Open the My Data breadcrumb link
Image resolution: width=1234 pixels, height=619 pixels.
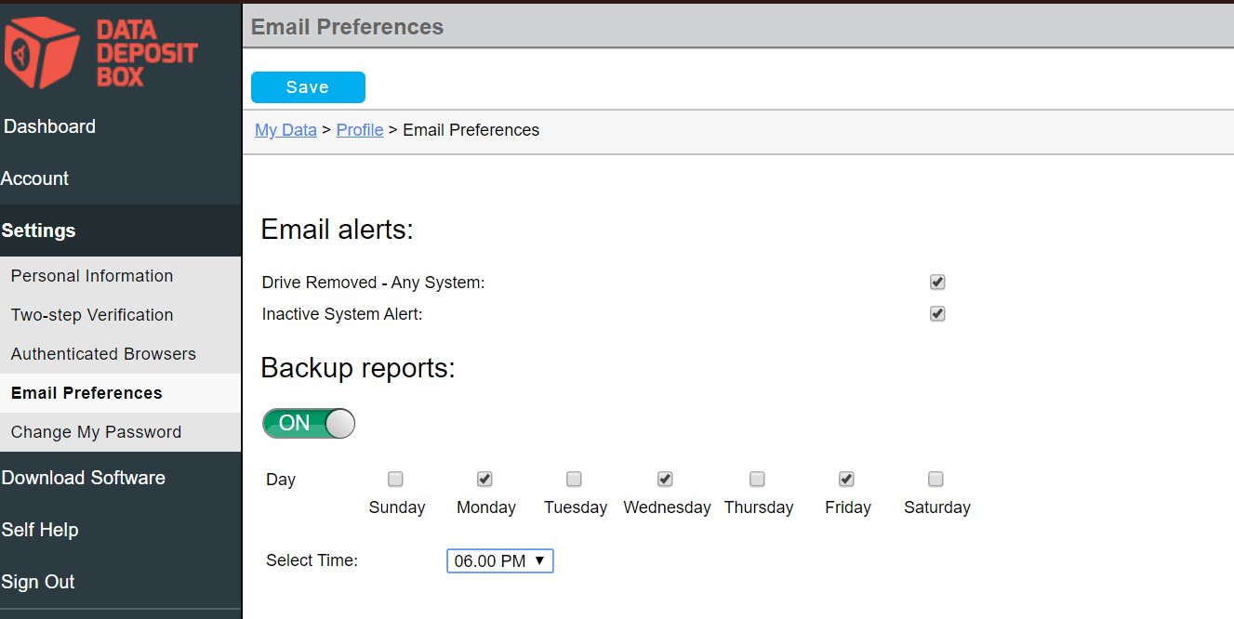285,129
